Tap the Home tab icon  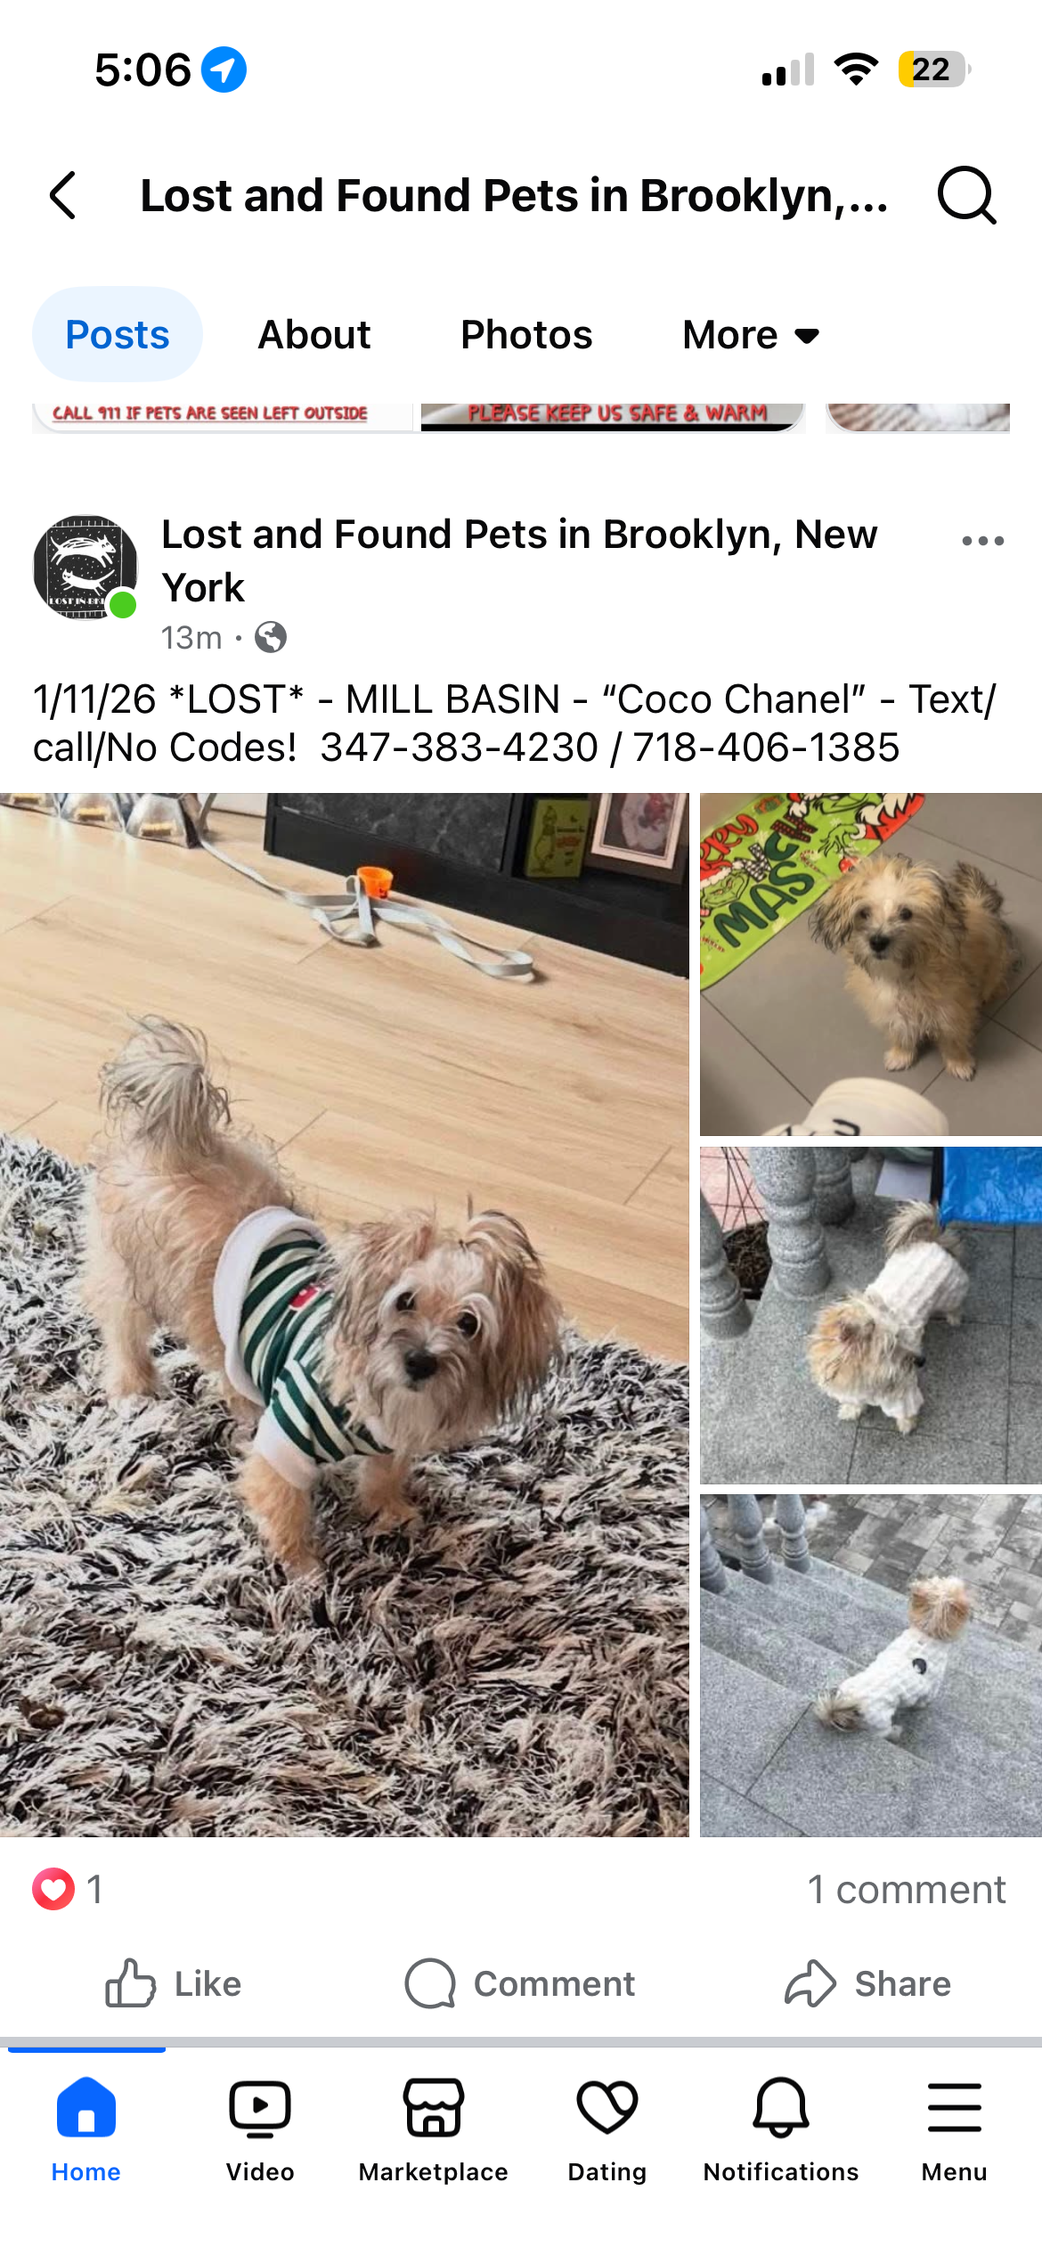coord(86,2108)
